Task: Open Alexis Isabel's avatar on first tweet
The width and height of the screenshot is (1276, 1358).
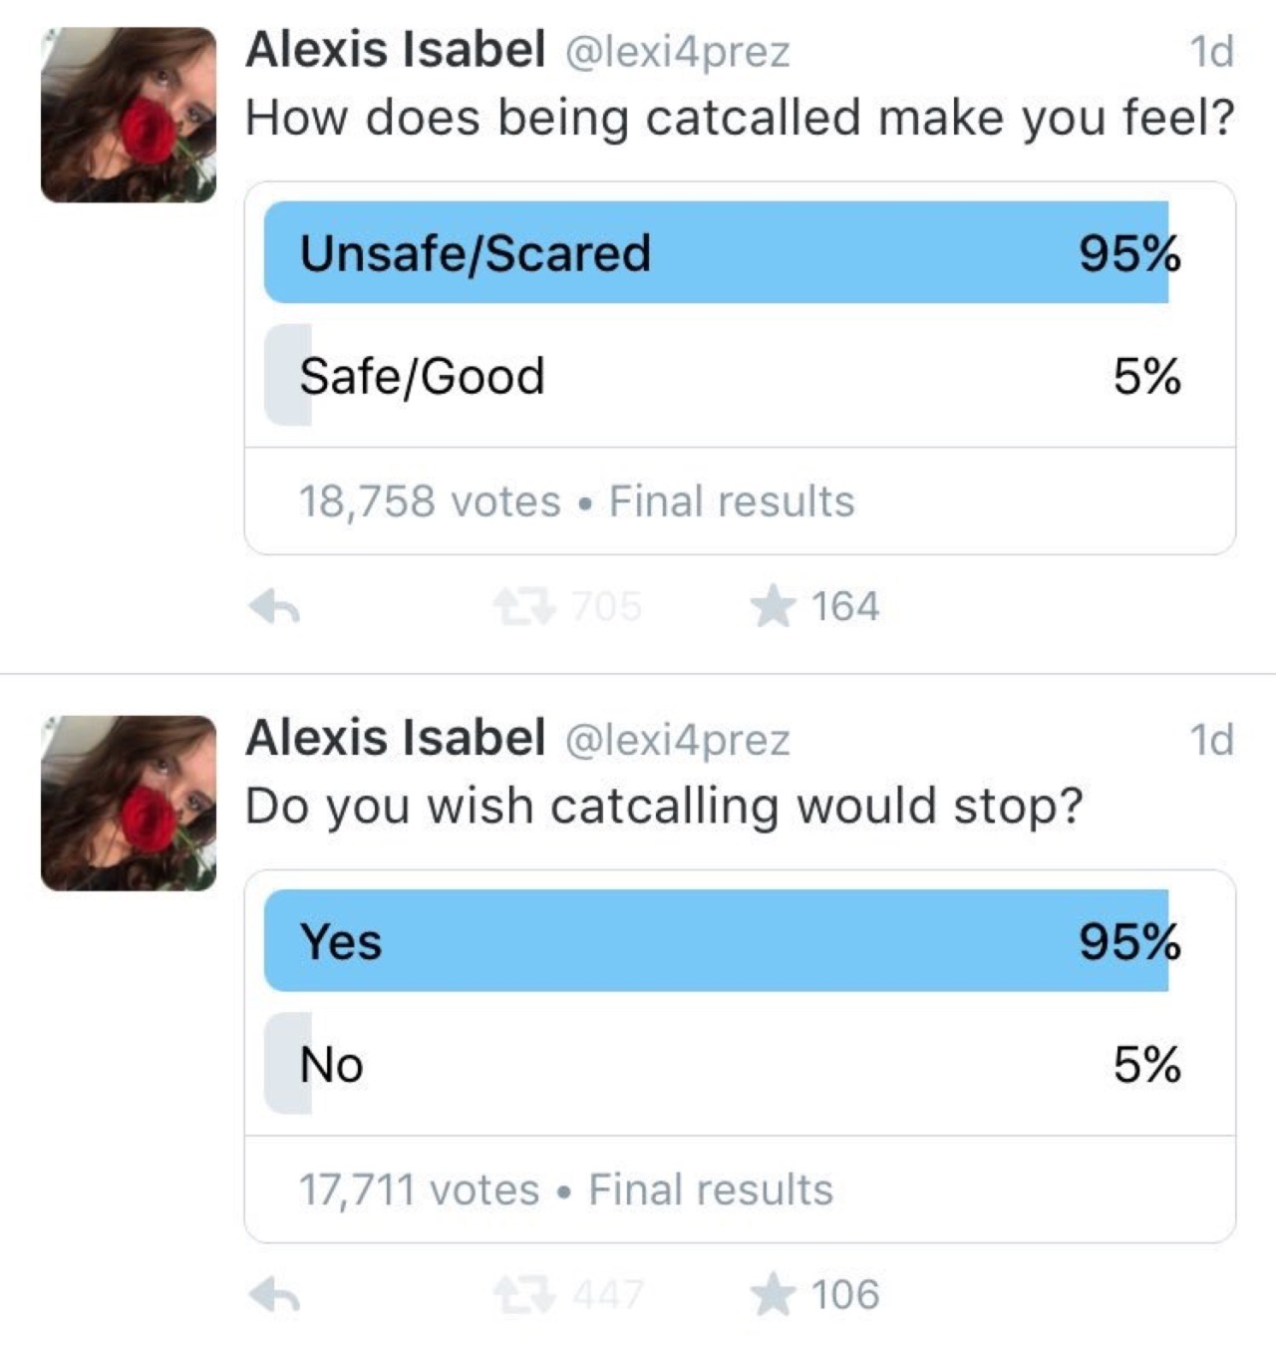Action: 129,115
